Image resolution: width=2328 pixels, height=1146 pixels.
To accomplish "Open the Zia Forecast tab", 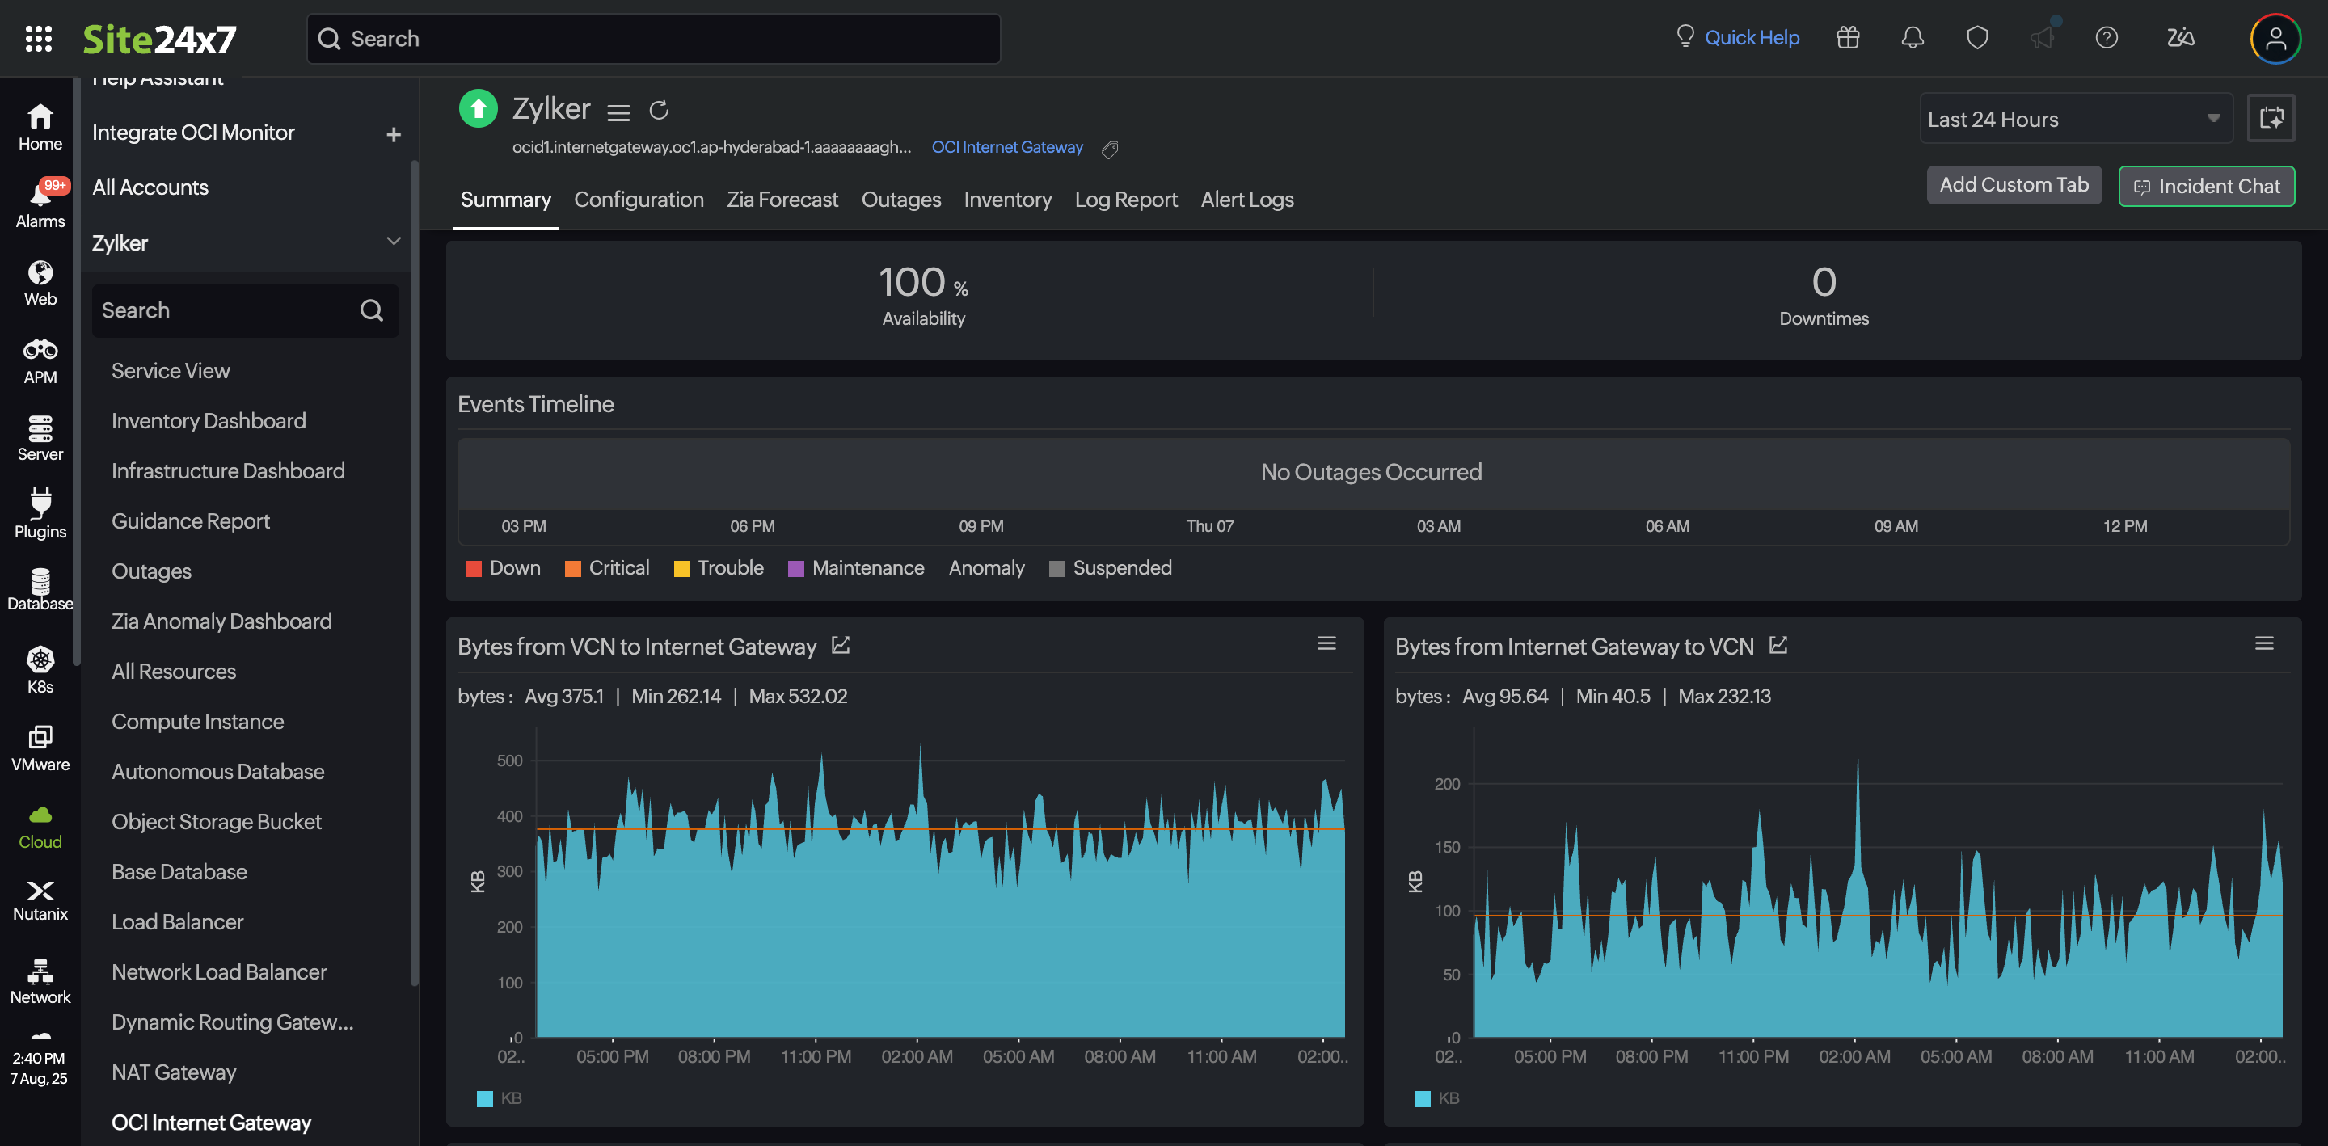I will tap(782, 200).
